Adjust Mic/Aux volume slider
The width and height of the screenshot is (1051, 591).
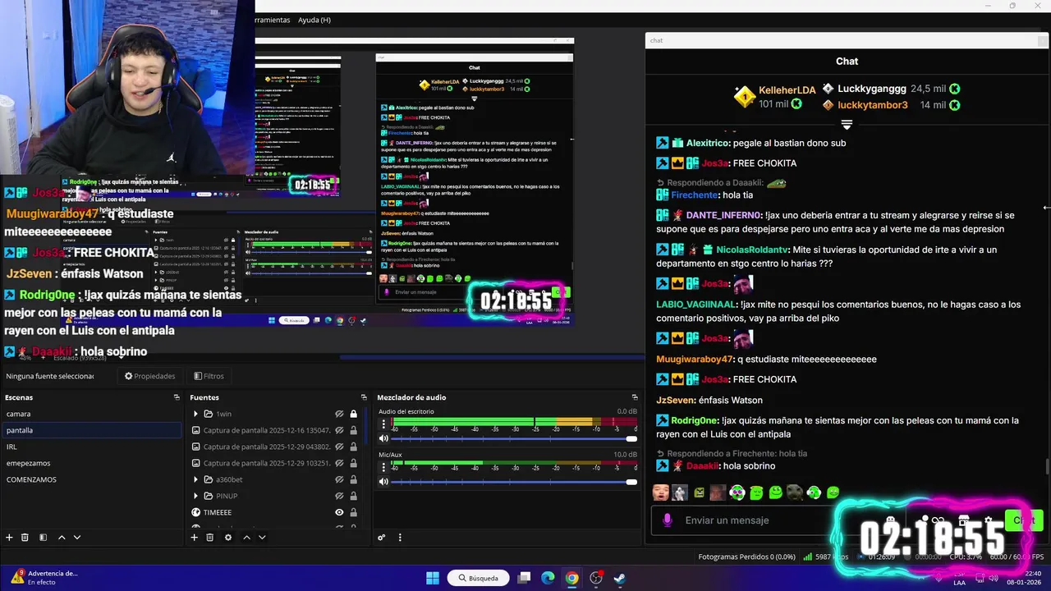coord(514,482)
